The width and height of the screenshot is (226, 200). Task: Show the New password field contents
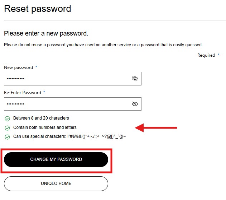coord(135,79)
